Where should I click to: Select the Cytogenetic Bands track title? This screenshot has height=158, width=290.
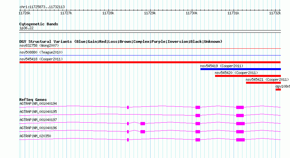click(39, 24)
